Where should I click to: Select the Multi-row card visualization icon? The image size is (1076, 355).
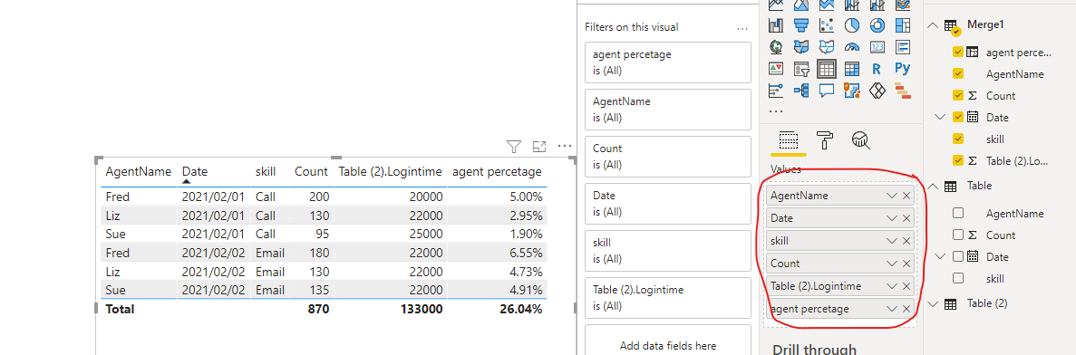point(902,46)
